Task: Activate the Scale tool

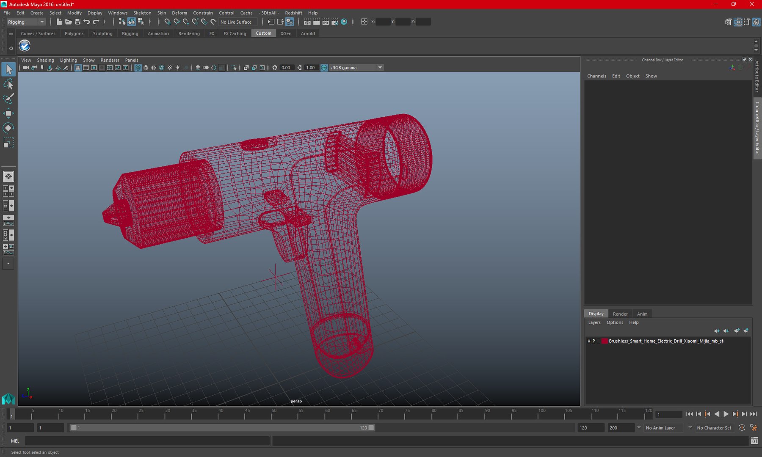Action: click(8, 143)
